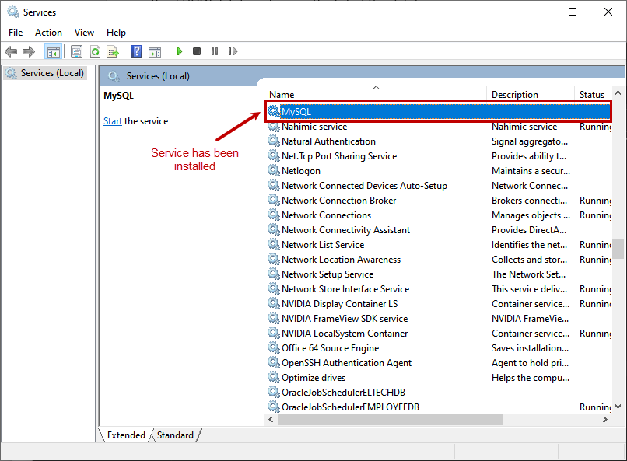
Task: Click the sort chevron above the Name column
Action: point(376,87)
